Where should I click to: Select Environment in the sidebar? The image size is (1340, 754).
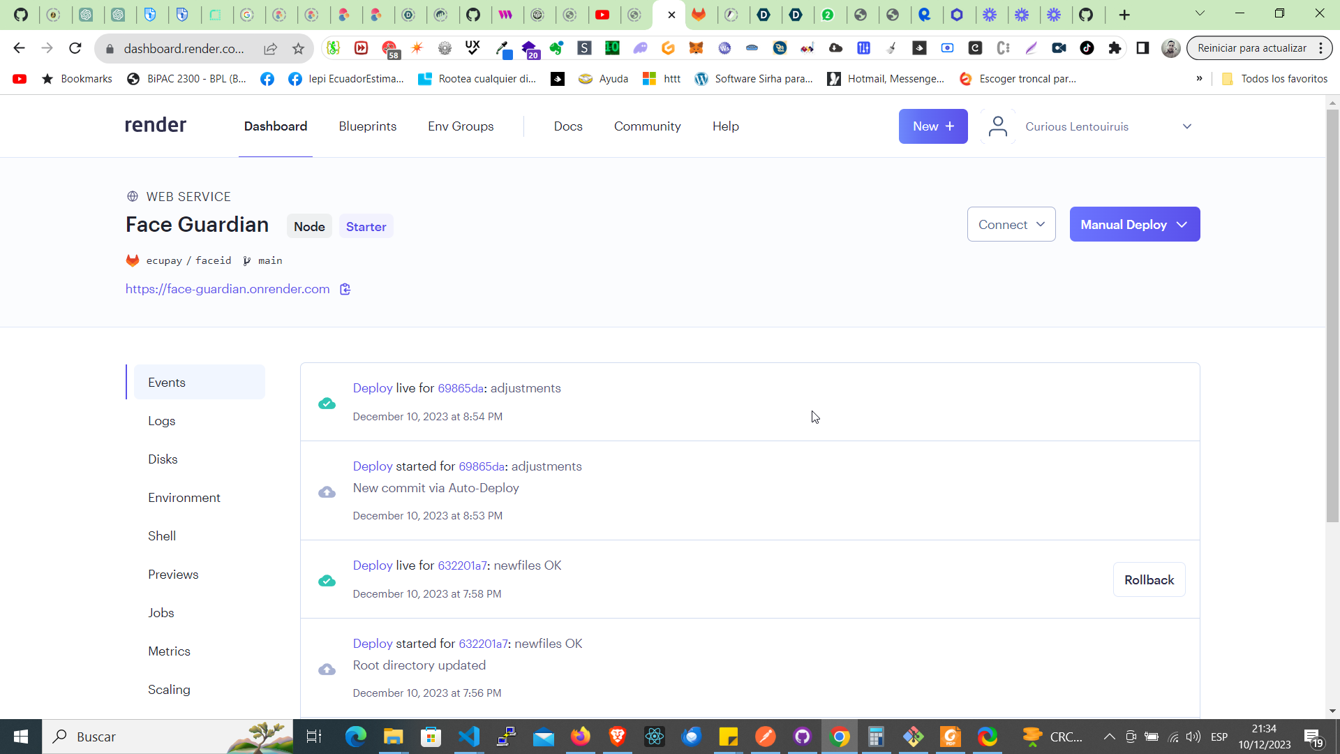(x=184, y=498)
